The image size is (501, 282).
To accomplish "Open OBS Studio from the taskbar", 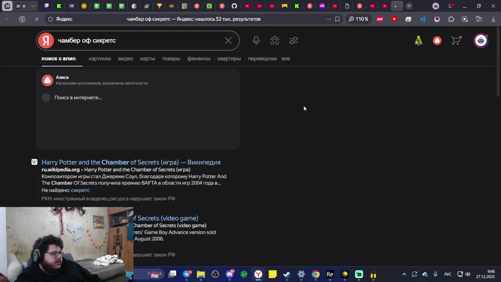I will [215, 274].
